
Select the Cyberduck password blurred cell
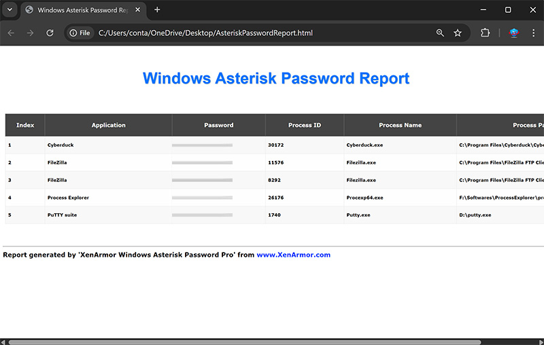coord(218,145)
